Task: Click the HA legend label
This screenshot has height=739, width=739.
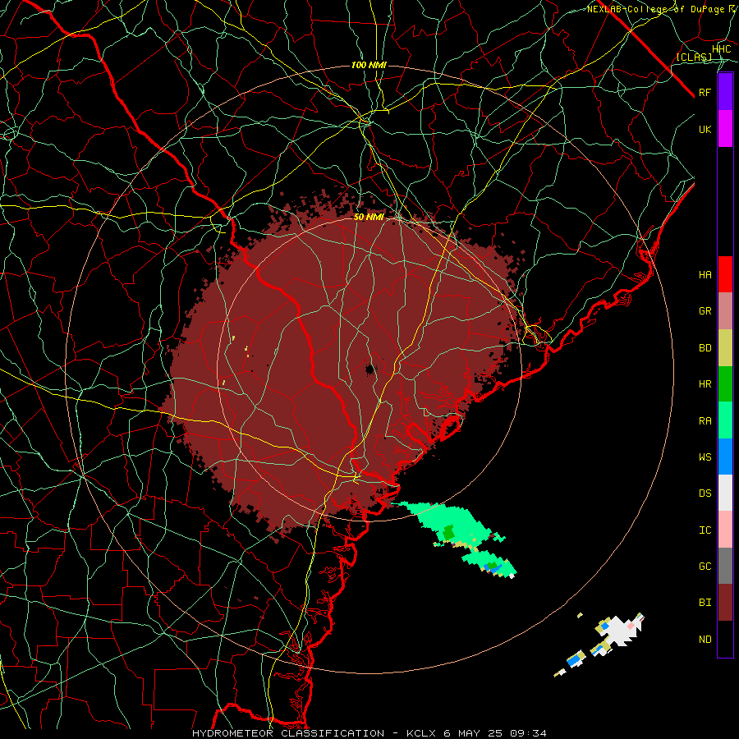Action: [x=705, y=274]
